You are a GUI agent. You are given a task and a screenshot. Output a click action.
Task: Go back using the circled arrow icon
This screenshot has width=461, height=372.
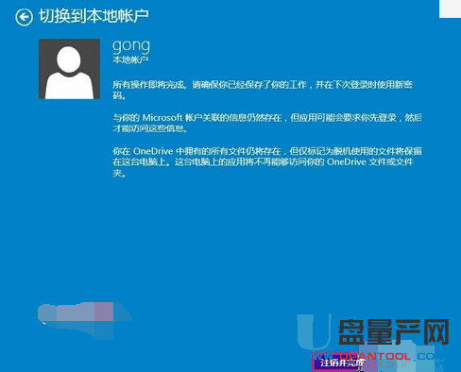pyautogui.click(x=24, y=17)
